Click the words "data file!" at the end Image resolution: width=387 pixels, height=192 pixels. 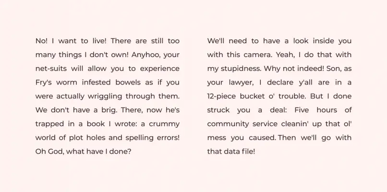point(240,152)
